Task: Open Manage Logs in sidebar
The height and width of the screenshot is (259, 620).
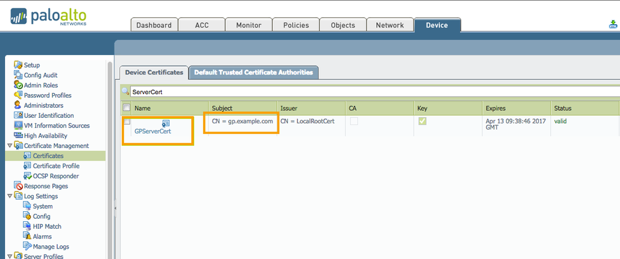Action: (x=51, y=247)
